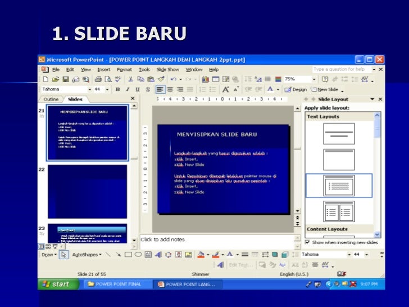Switch to Normal View button
409x307 pixels.
tap(41, 246)
